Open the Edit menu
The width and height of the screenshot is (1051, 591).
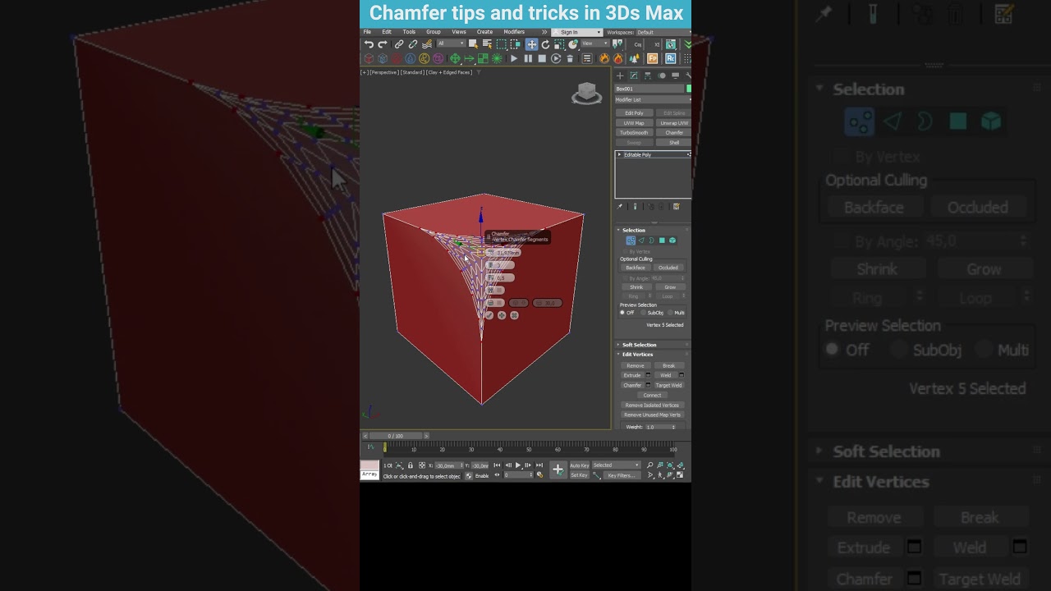tap(386, 32)
